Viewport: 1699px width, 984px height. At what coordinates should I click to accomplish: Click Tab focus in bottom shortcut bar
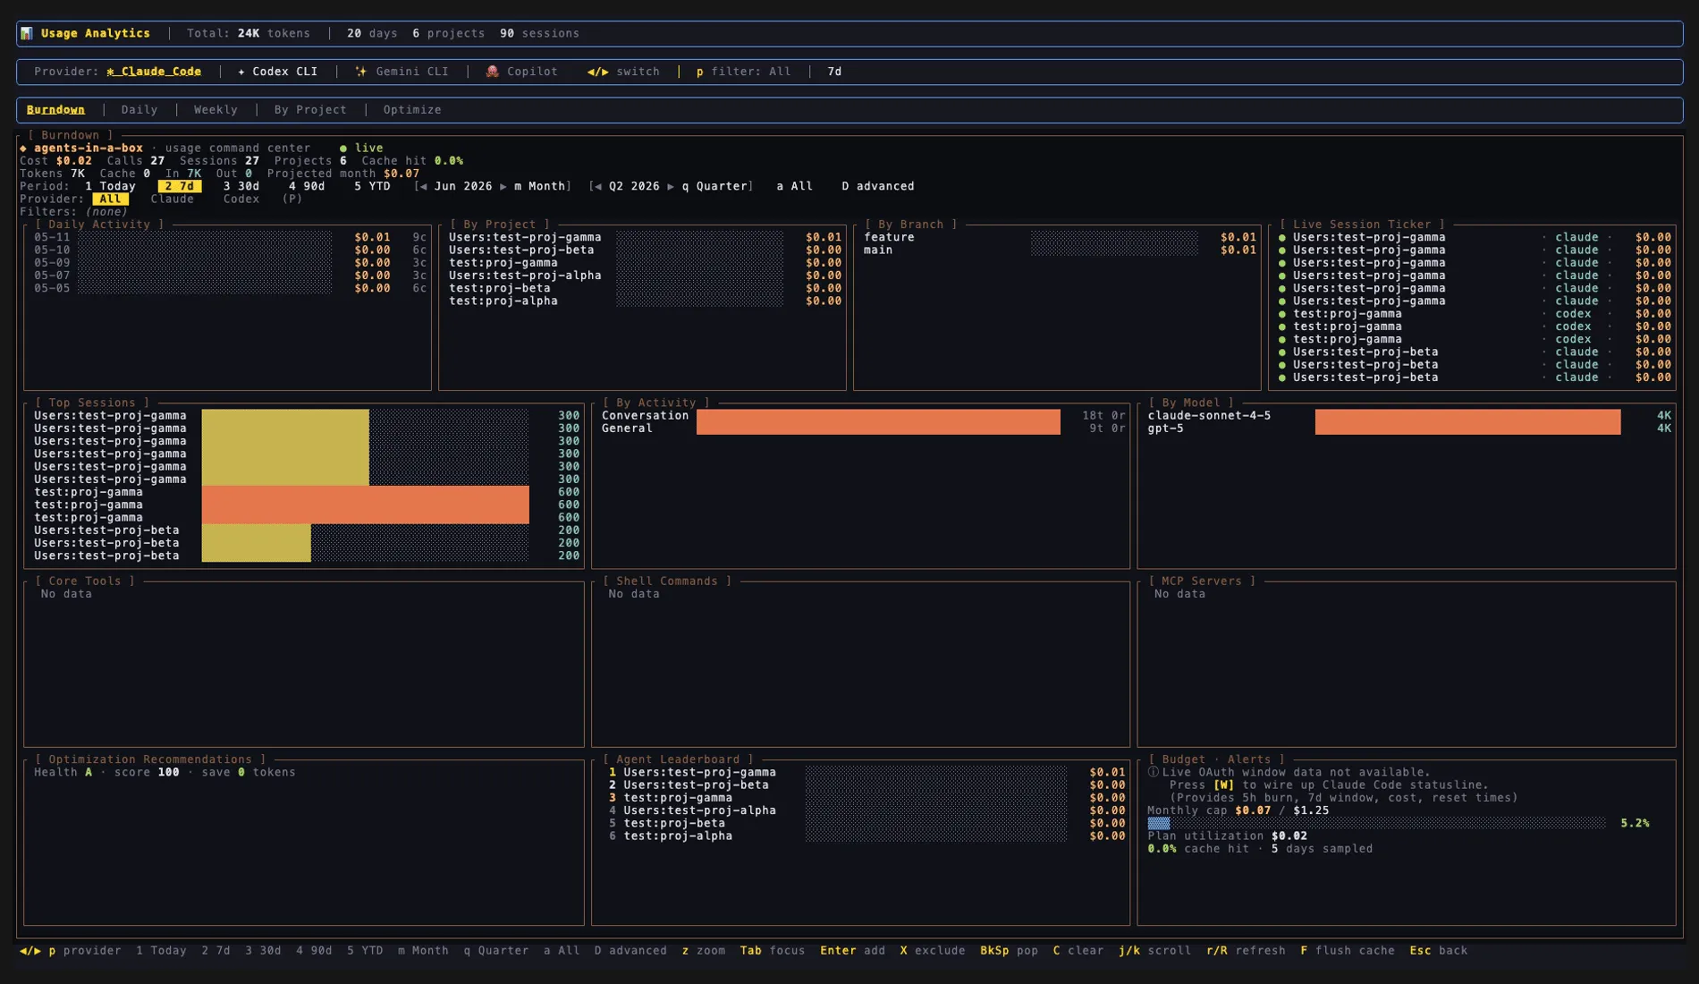coord(773,951)
